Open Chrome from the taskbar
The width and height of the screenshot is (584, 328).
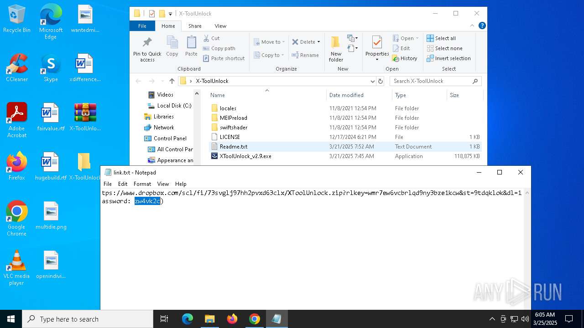click(x=255, y=319)
